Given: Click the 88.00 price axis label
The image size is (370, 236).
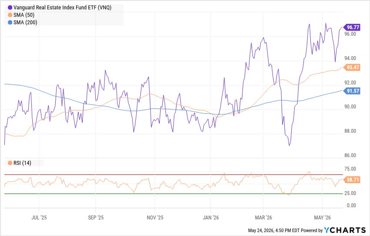Looking at the screenshot, I should pyautogui.click(x=350, y=131).
